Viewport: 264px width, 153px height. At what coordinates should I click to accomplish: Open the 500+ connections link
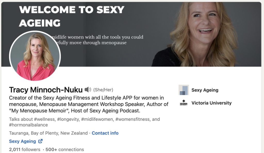[65, 149]
